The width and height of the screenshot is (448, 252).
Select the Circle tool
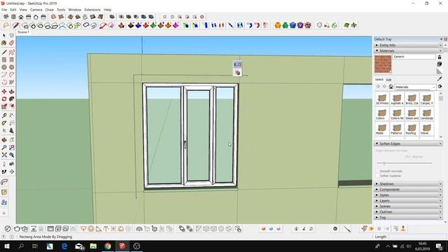click(x=4, y=67)
